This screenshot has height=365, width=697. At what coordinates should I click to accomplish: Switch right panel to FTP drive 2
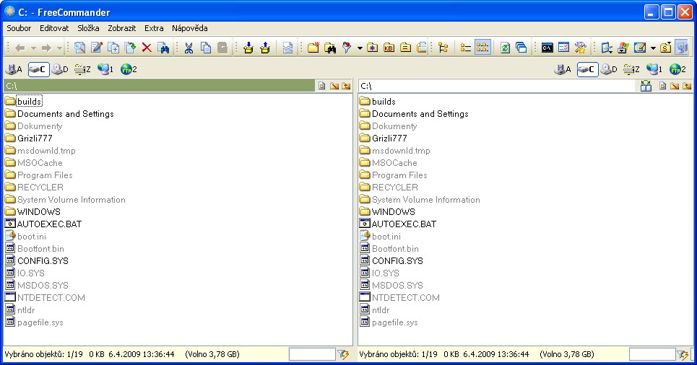[x=676, y=69]
